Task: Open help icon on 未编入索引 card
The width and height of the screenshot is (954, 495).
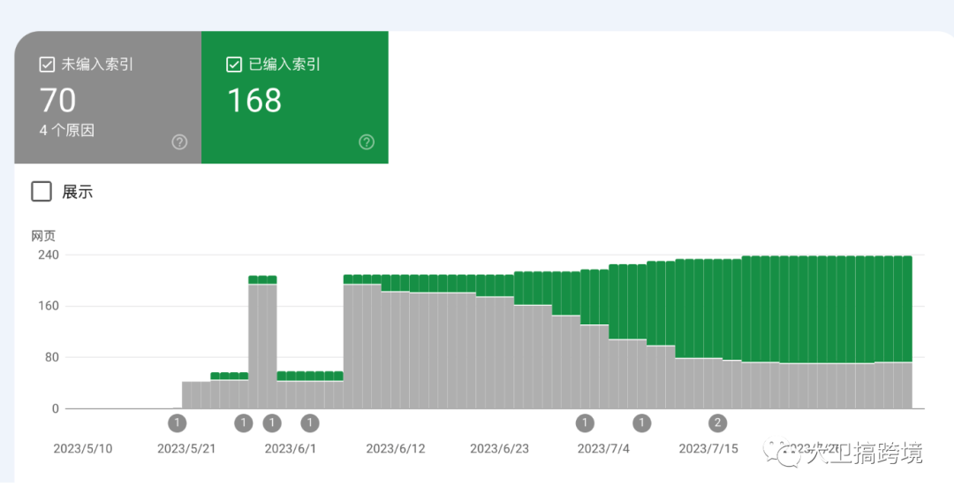Action: [x=179, y=142]
